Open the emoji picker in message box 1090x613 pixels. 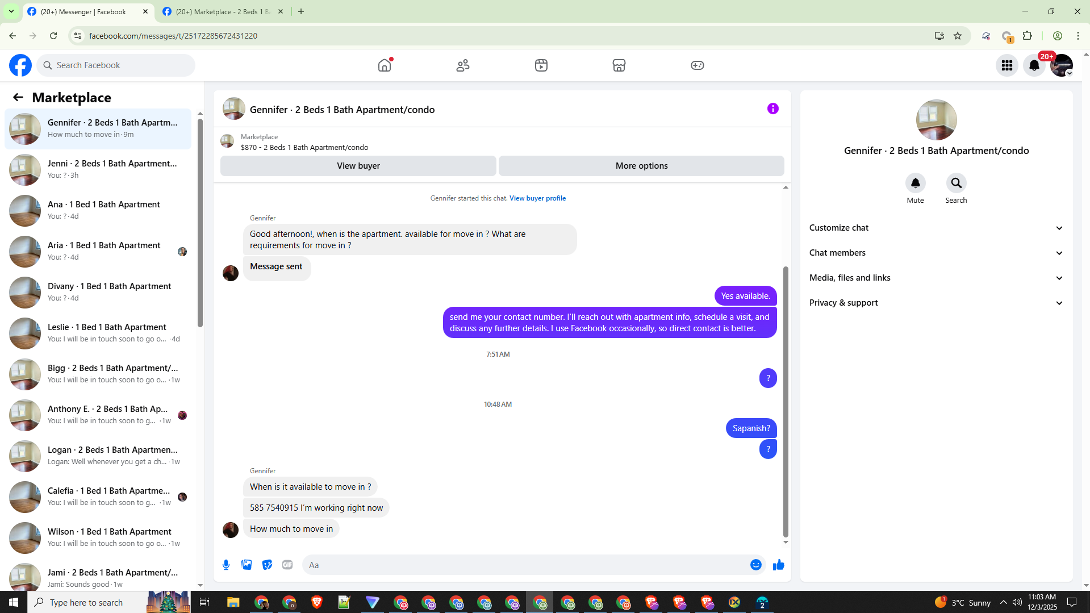point(756,565)
